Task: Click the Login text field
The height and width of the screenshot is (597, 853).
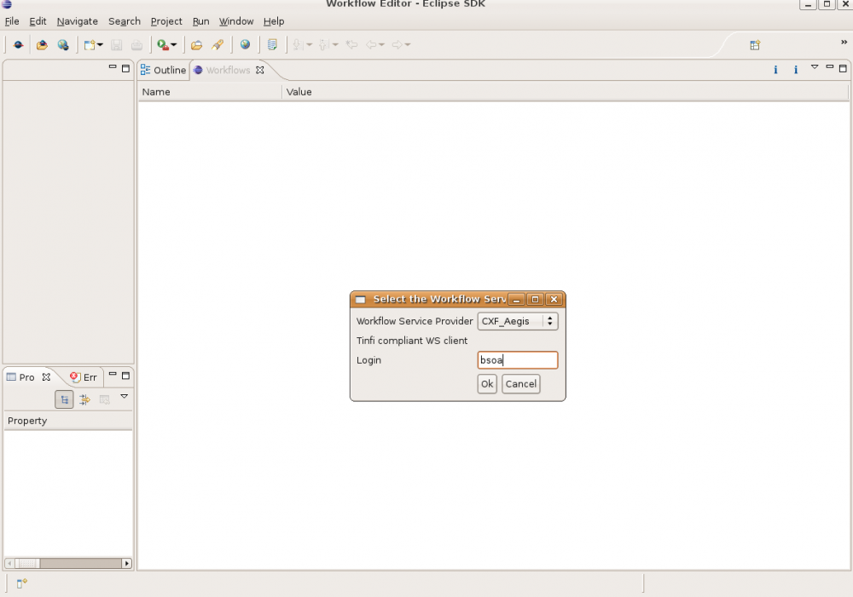Action: (518, 360)
